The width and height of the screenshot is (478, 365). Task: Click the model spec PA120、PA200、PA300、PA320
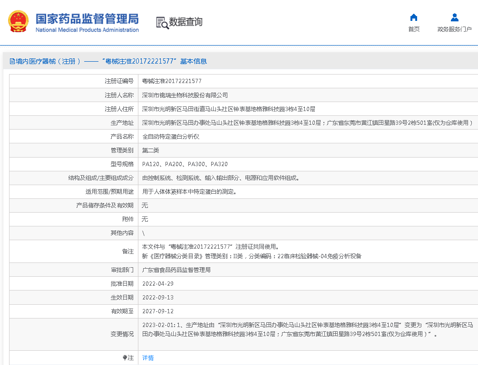[x=185, y=164]
